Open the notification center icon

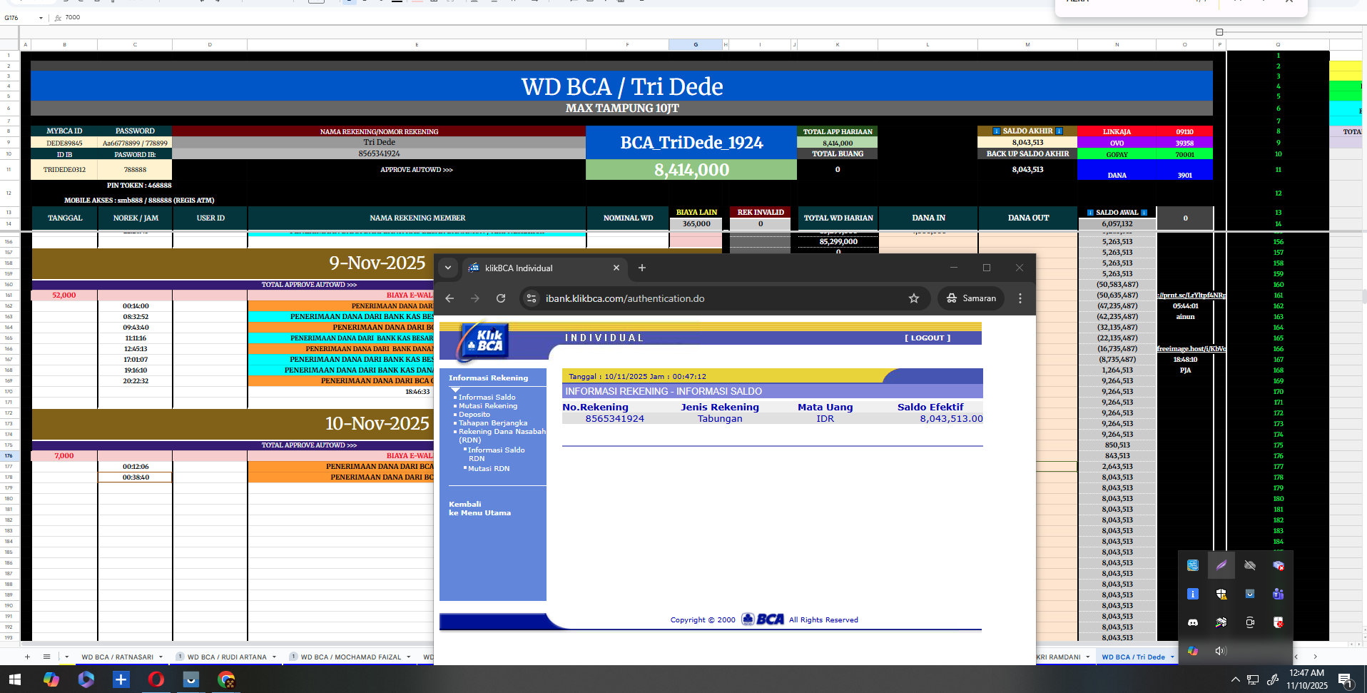tap(1345, 680)
